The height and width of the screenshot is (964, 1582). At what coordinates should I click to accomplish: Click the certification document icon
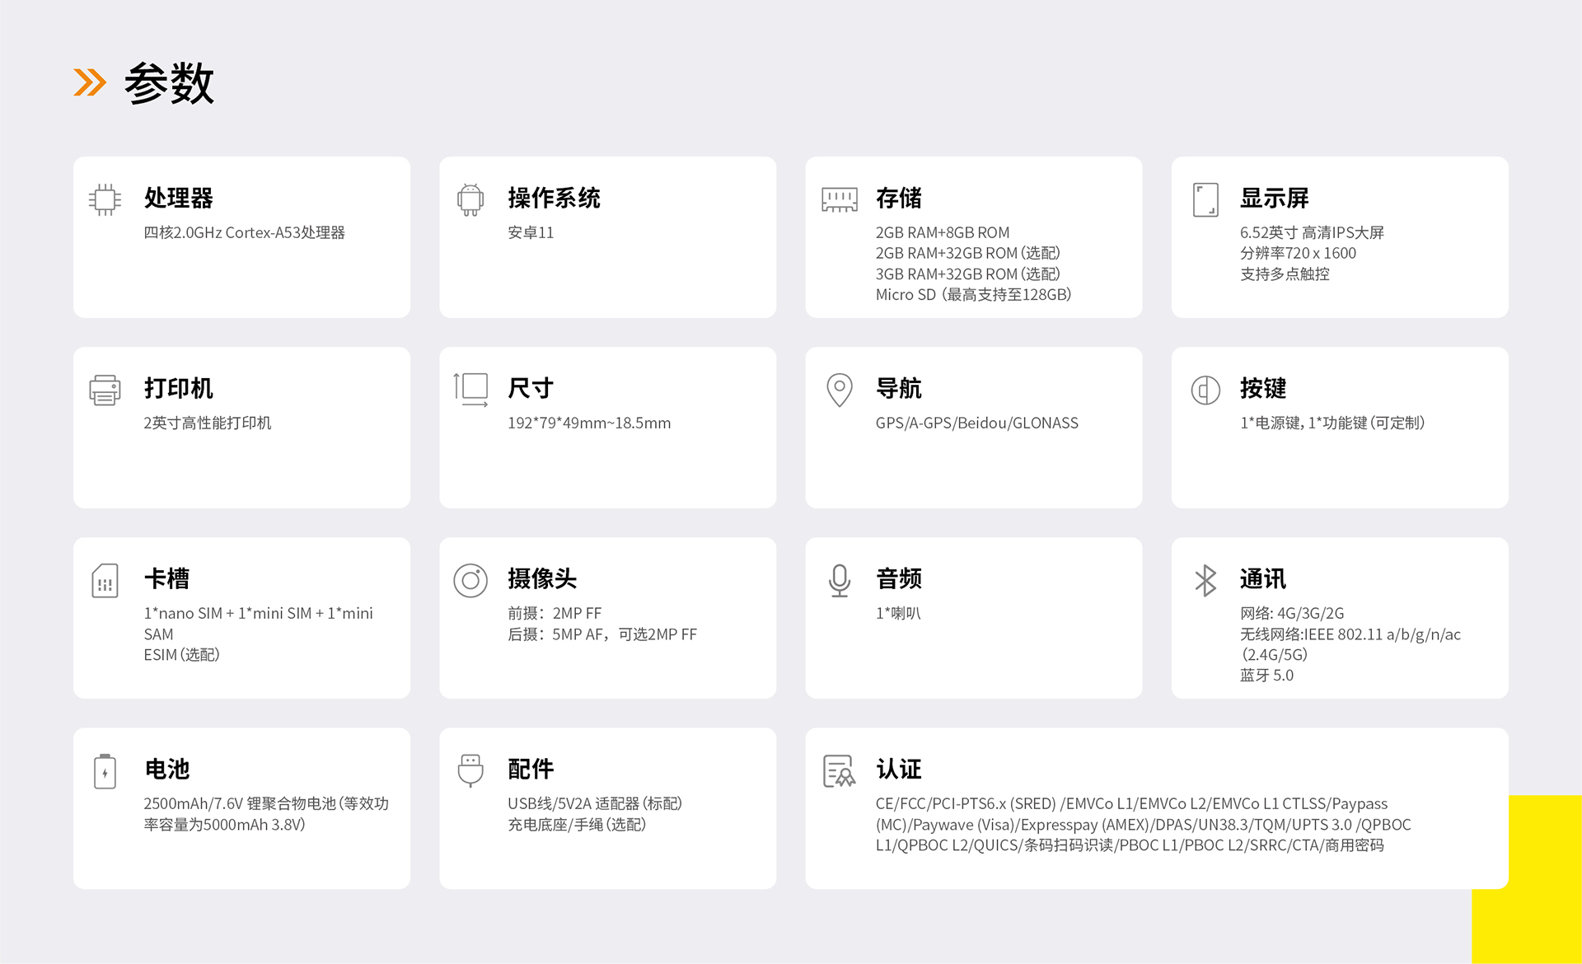(x=839, y=771)
